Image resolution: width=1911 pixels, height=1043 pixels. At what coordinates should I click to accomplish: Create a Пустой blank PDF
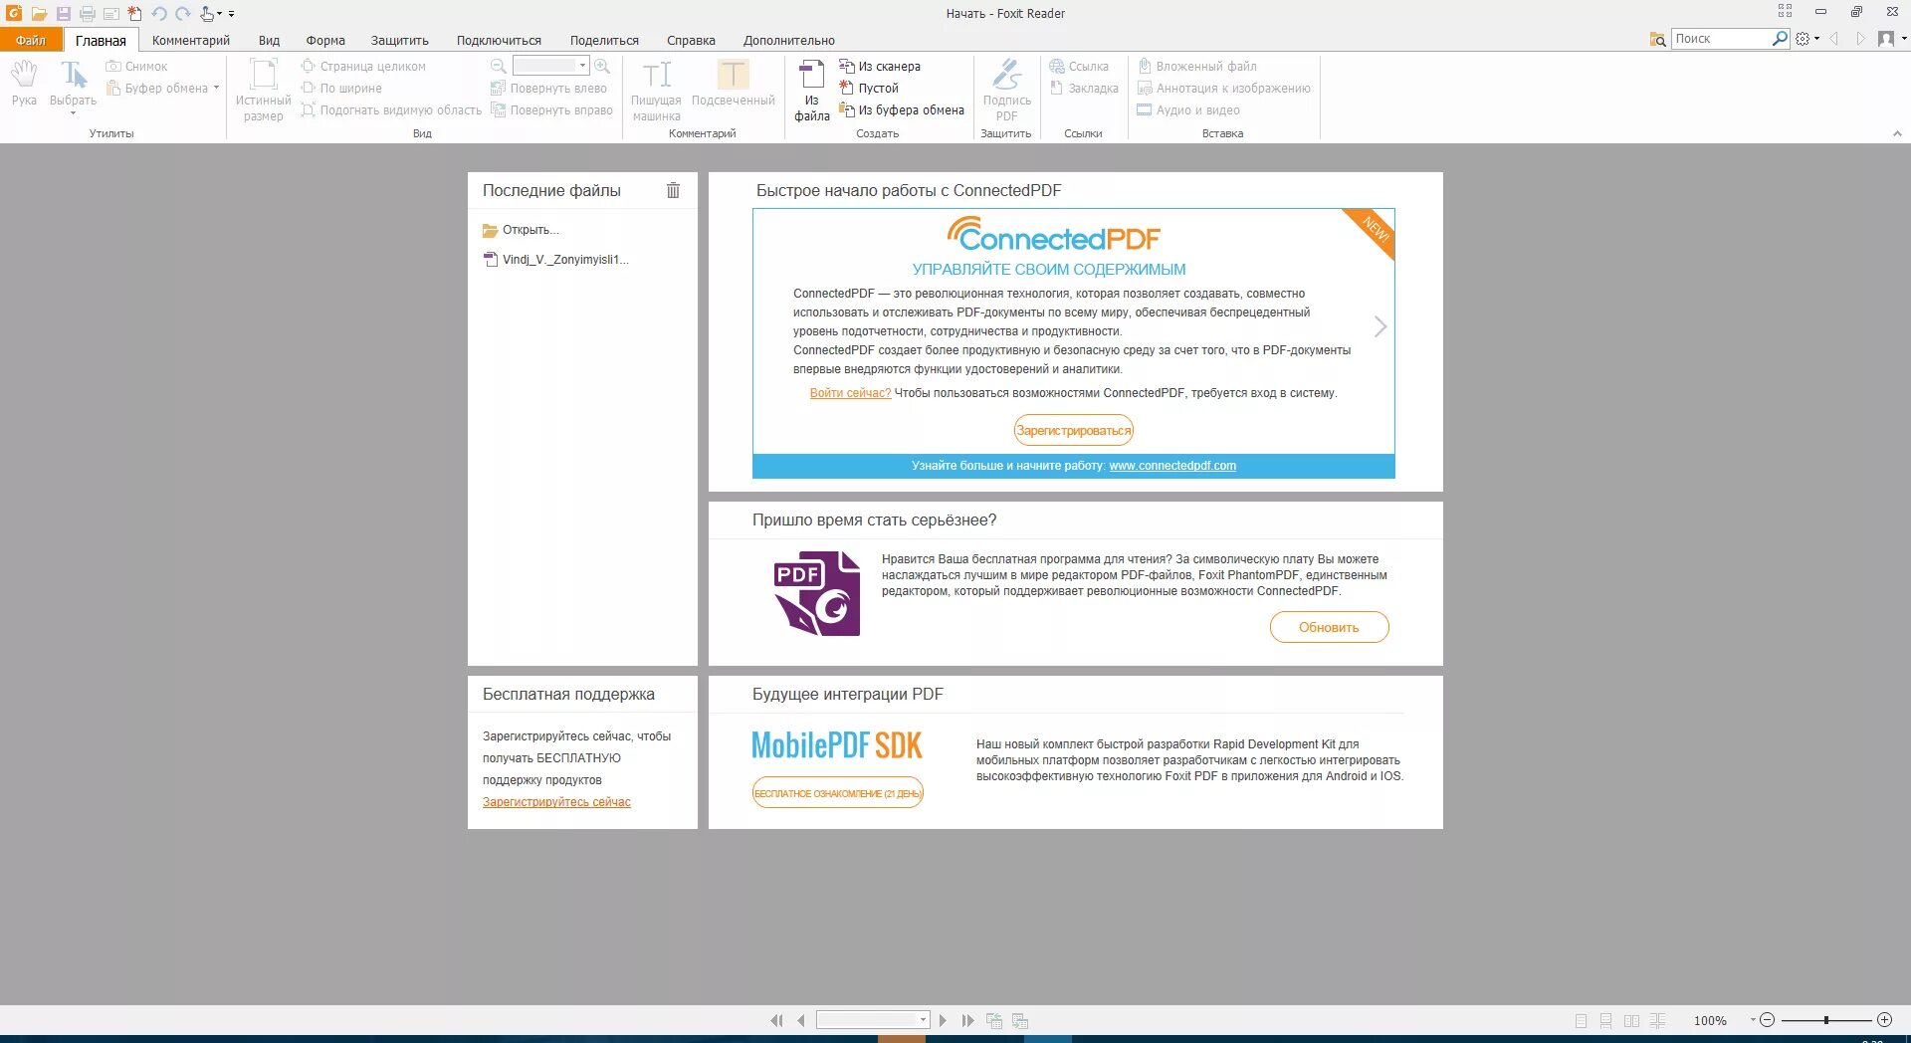point(869,89)
